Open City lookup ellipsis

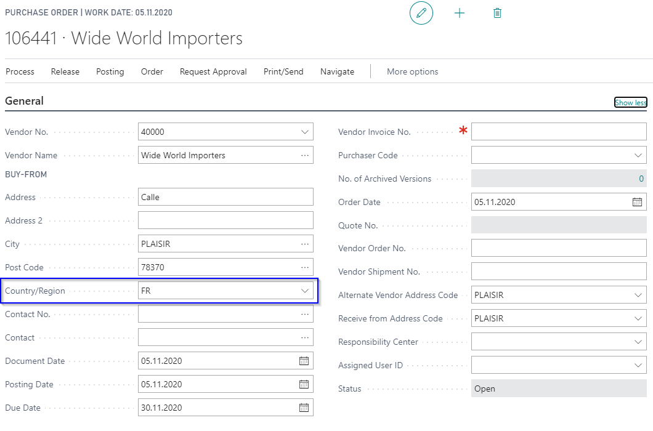[305, 244]
